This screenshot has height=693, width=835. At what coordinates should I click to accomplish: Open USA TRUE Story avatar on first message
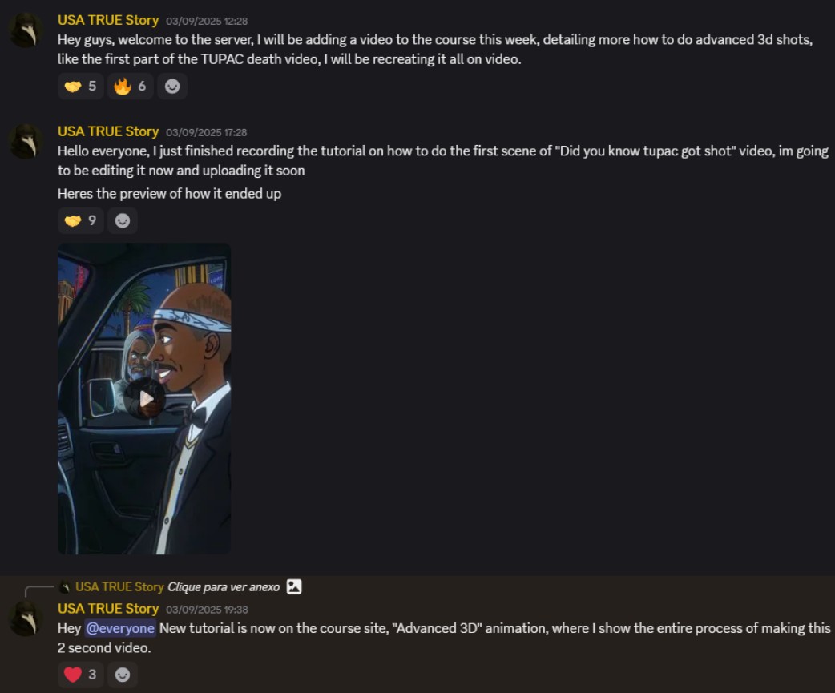coord(26,30)
